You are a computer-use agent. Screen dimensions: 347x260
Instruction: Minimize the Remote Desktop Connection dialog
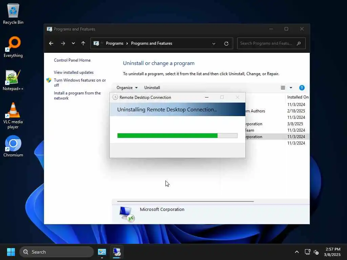(207, 97)
